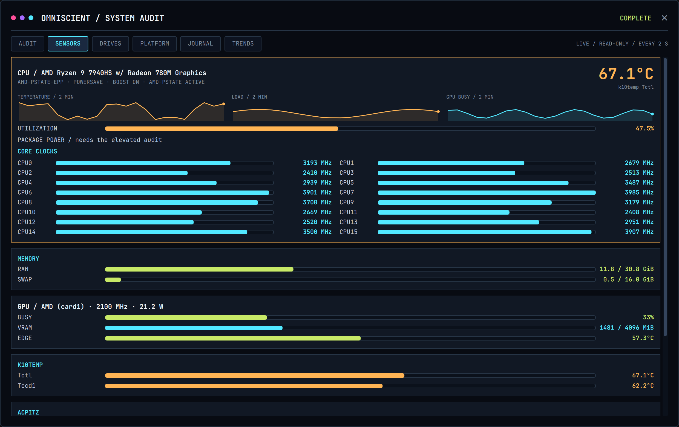Click the CPU15 3907 MHz value

639,232
